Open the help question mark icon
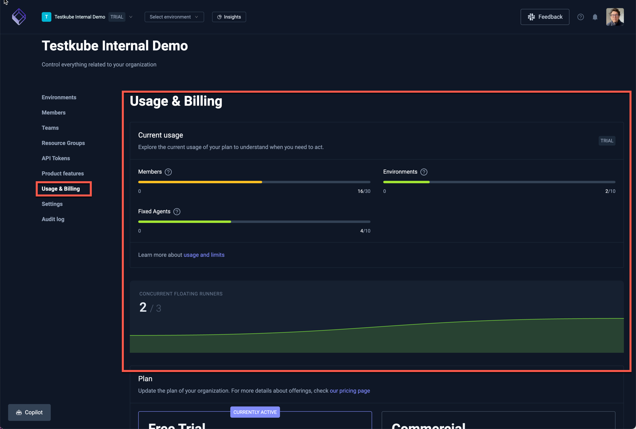Image resolution: width=636 pixels, height=429 pixels. pyautogui.click(x=580, y=17)
